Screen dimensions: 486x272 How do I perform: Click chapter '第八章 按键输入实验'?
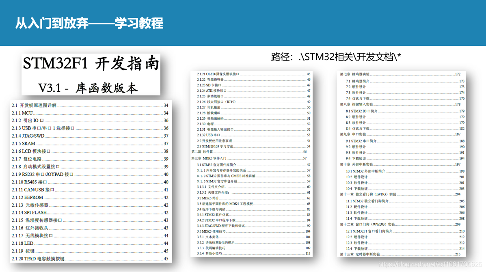click(x=400, y=104)
